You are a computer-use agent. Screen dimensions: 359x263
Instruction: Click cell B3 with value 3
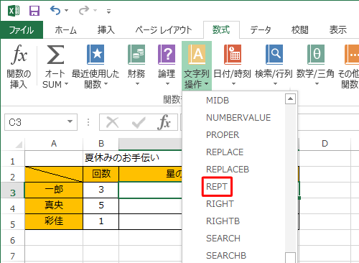pyautogui.click(x=101, y=190)
